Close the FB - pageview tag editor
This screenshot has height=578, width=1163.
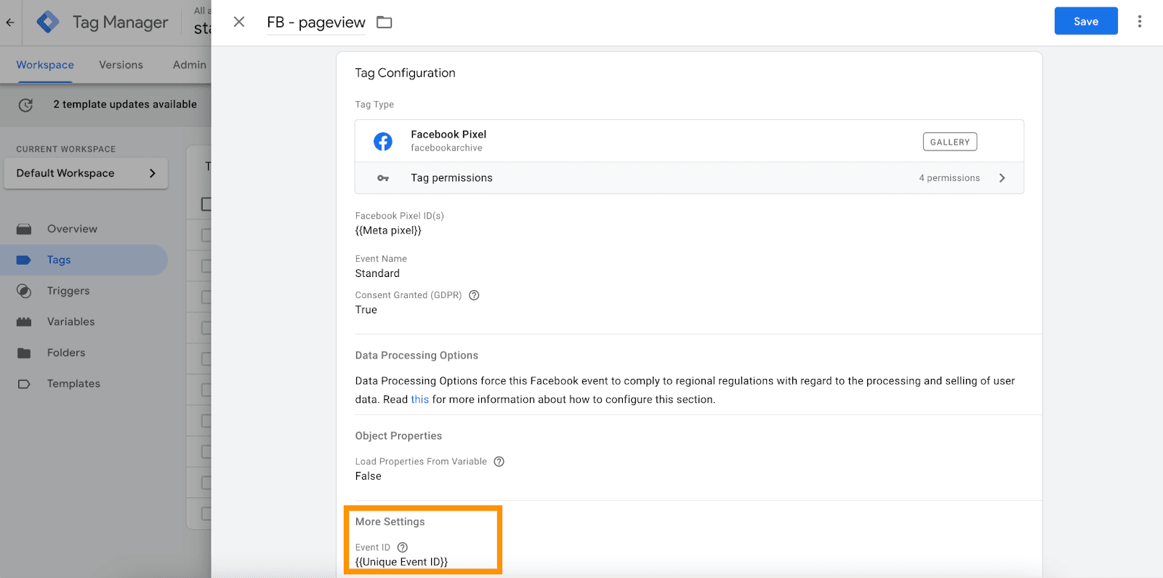(x=239, y=22)
